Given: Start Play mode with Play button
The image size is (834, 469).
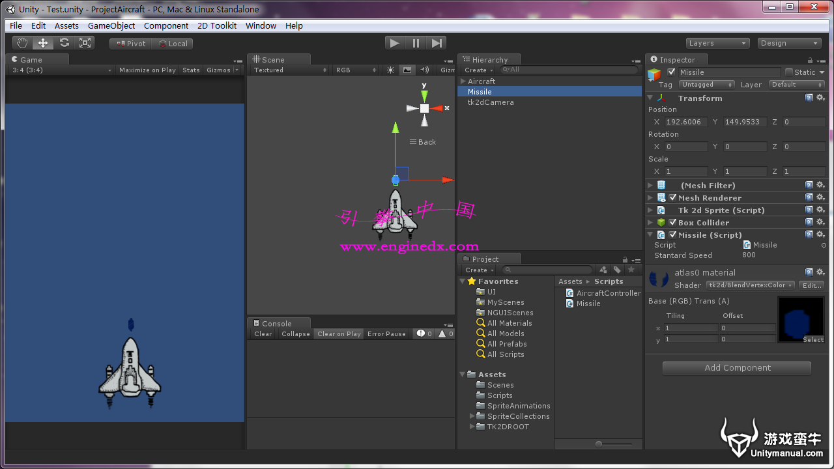Looking at the screenshot, I should 394,43.
